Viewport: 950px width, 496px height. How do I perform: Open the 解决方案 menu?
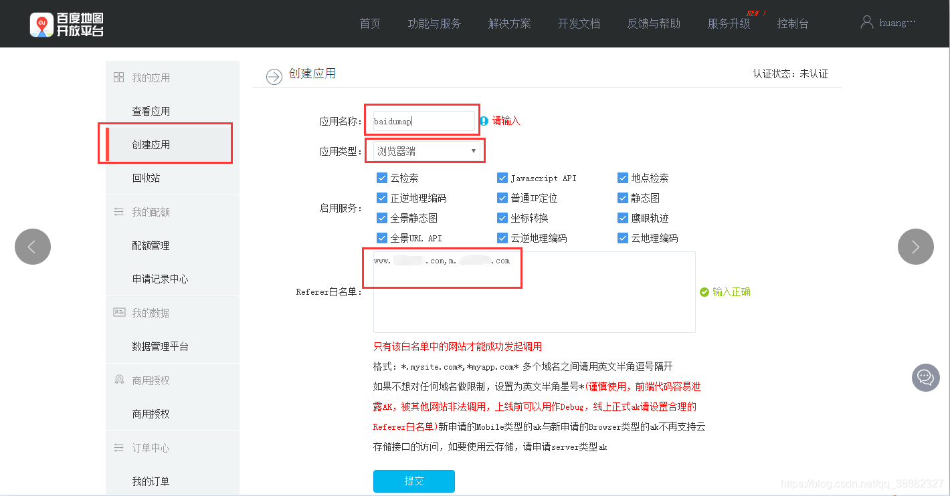coord(510,23)
